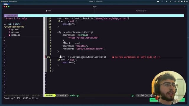
Task: Open the Applications menu in top bar
Action: pyautogui.click(x=13, y=1)
